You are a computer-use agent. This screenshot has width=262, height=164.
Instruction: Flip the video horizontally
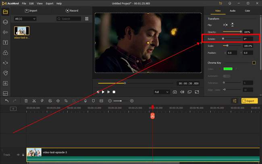click(x=225, y=25)
